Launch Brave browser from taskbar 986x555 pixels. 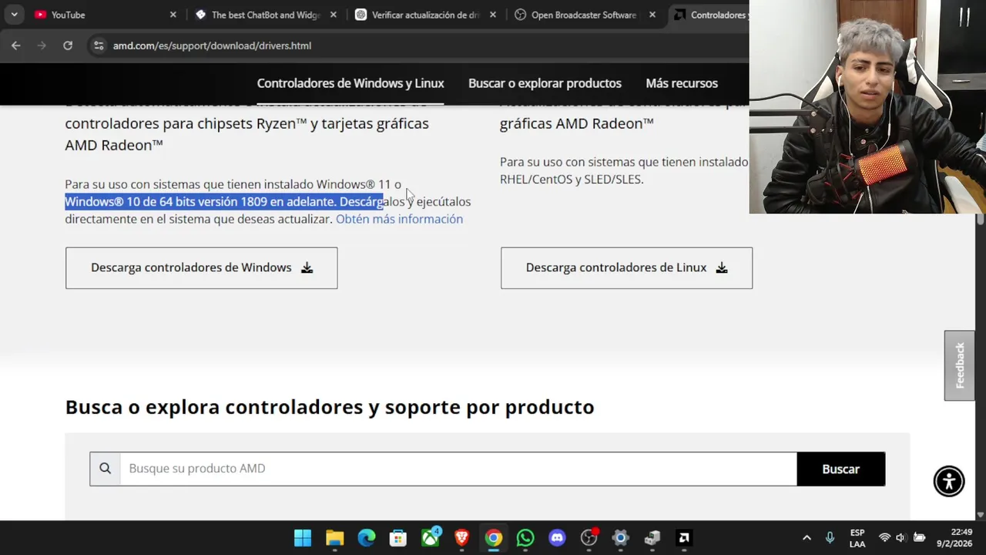461,538
